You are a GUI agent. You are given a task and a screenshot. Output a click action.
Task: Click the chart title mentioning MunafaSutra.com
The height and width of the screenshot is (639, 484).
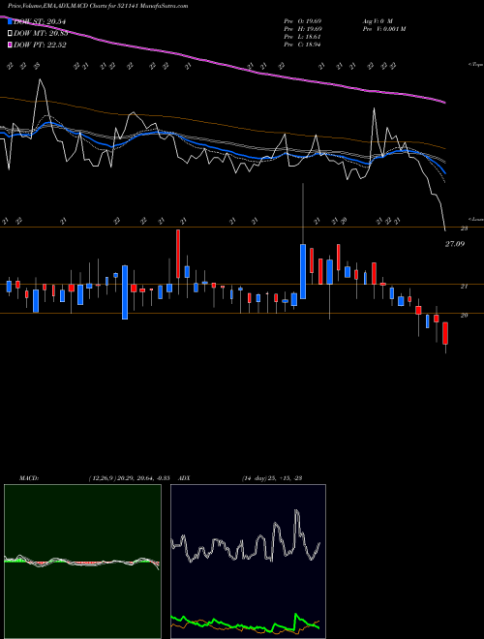tap(98, 7)
